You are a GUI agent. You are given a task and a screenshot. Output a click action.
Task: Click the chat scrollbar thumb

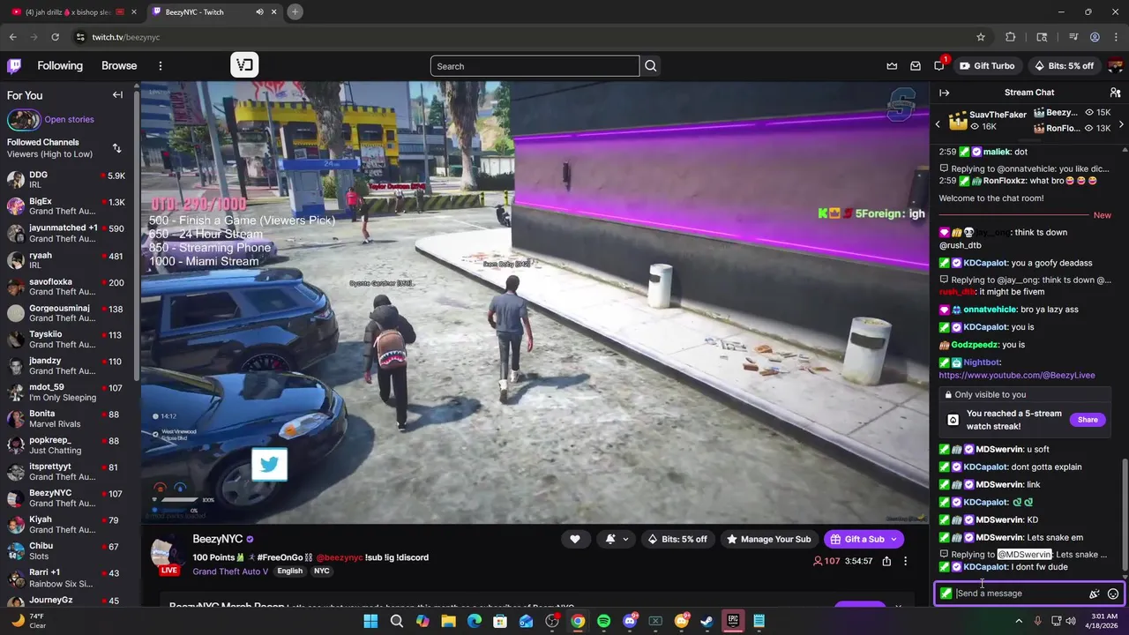pos(1124,515)
